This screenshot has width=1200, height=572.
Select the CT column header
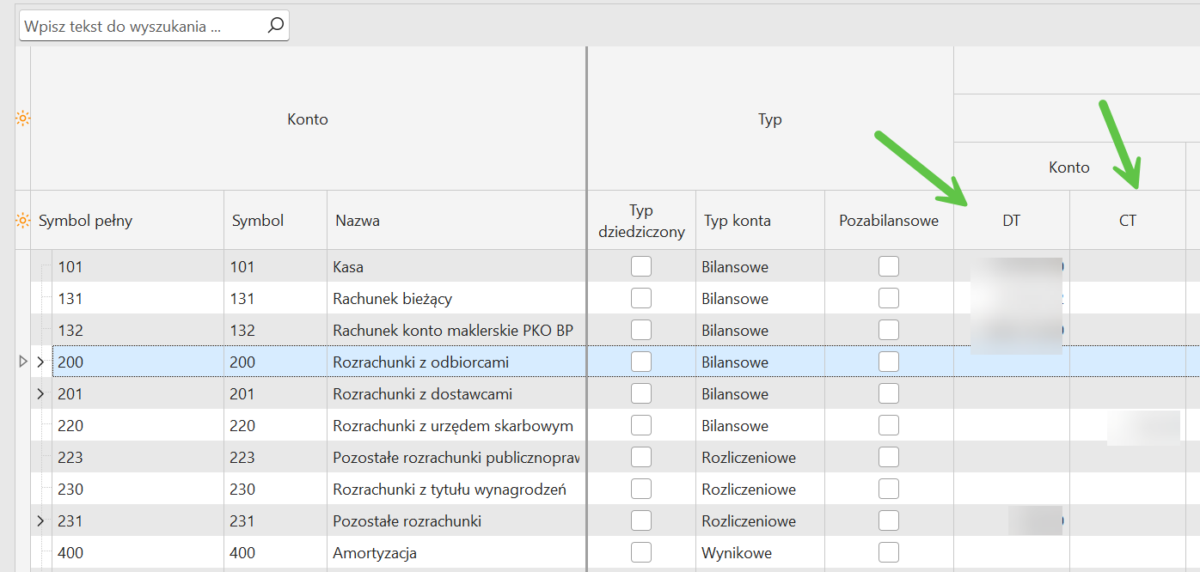point(1127,221)
